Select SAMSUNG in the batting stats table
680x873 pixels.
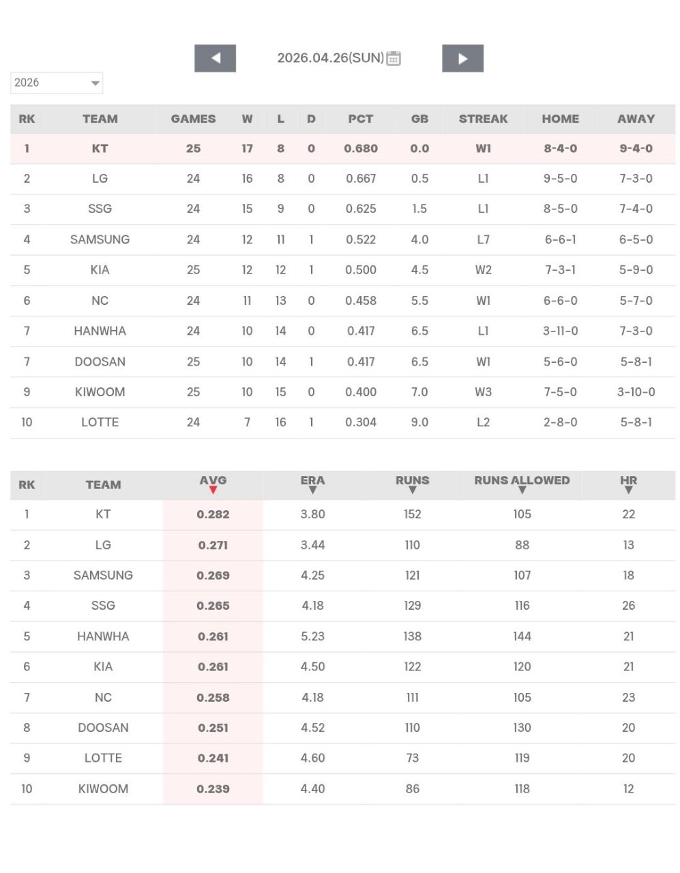103,576
